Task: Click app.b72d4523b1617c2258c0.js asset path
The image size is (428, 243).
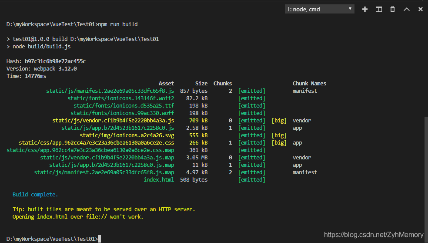Action: coord(117,128)
